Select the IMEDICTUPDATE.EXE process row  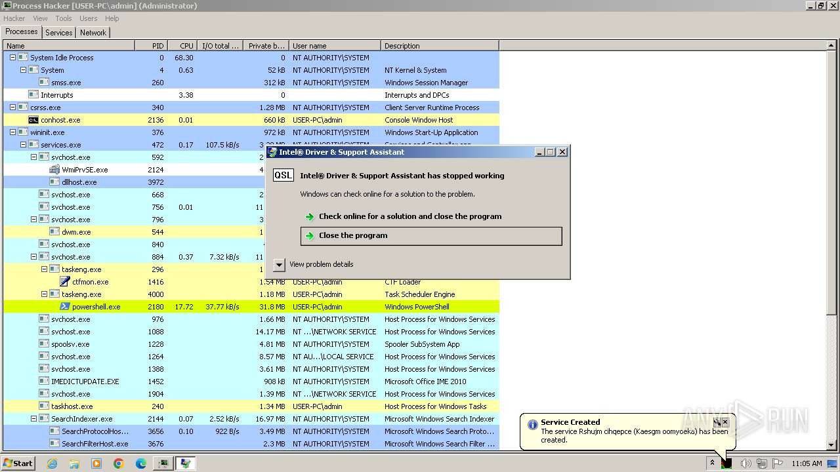[251, 382]
